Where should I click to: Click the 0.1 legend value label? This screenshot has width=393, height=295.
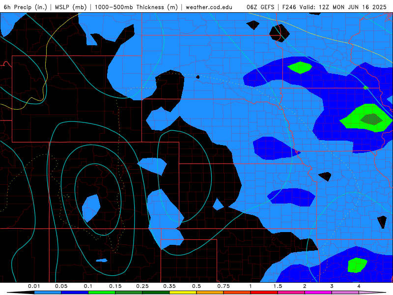coord(88,286)
